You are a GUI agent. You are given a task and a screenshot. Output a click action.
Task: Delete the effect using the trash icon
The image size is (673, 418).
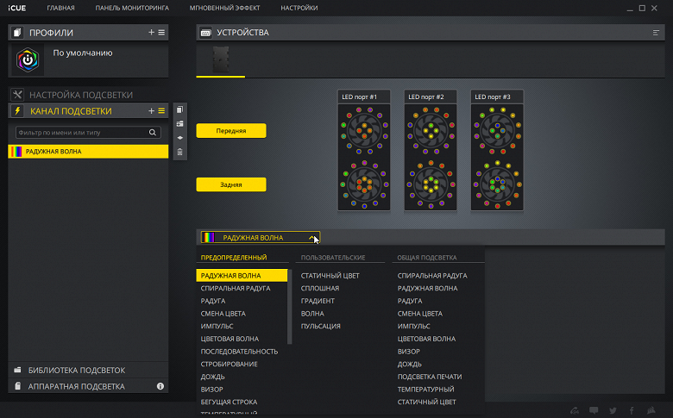(x=179, y=152)
